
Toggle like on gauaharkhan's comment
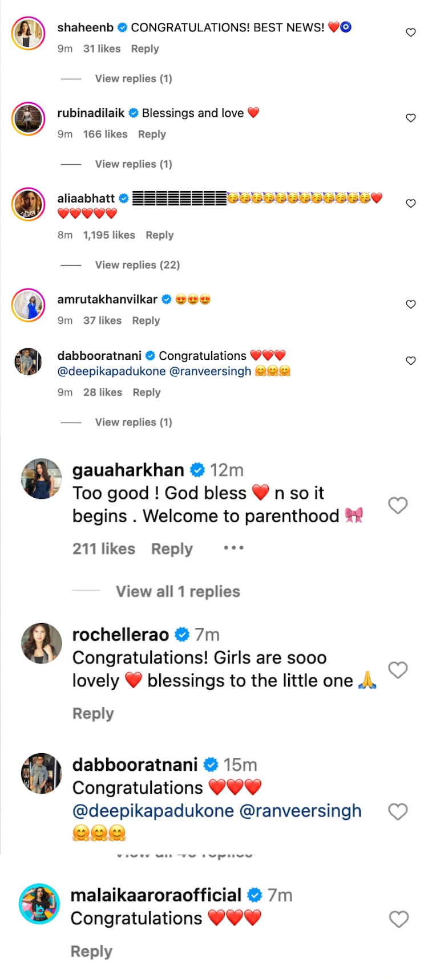[x=398, y=505]
